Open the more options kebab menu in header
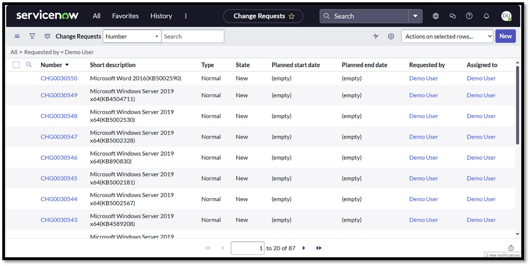Viewport: 530px width, 266px height. [x=185, y=16]
